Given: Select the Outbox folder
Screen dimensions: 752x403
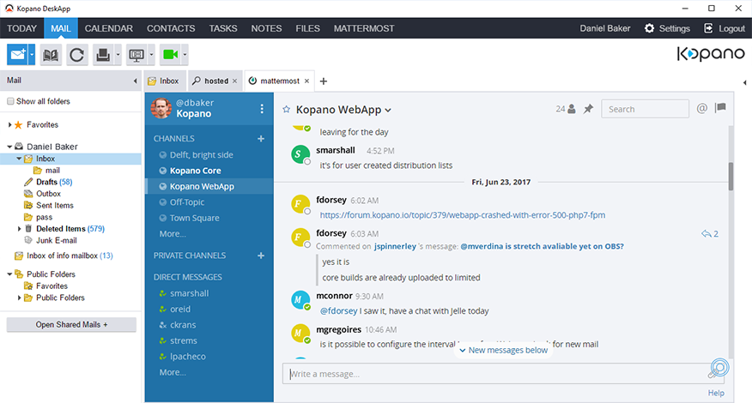Looking at the screenshot, I should [x=48, y=194].
